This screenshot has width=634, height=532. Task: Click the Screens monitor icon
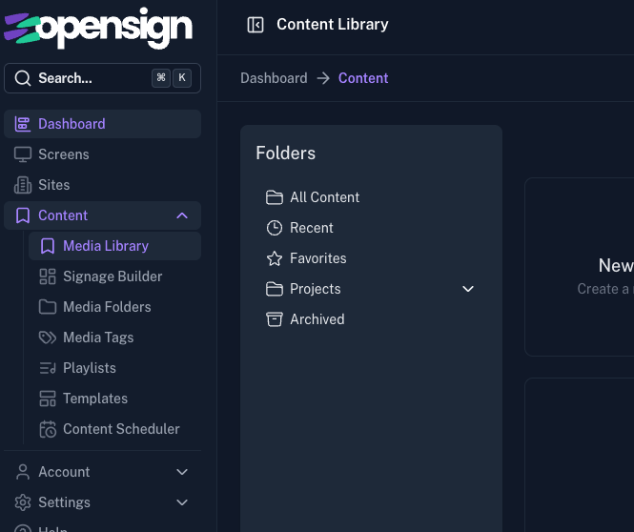23,154
